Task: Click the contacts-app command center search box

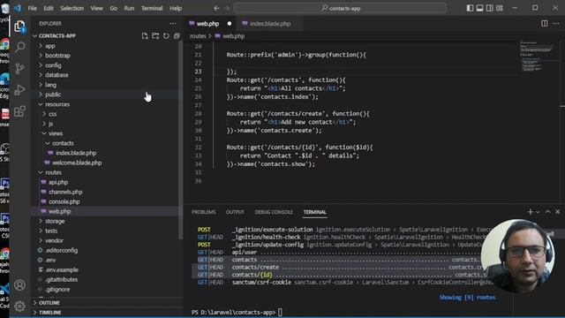Action: coord(340,8)
